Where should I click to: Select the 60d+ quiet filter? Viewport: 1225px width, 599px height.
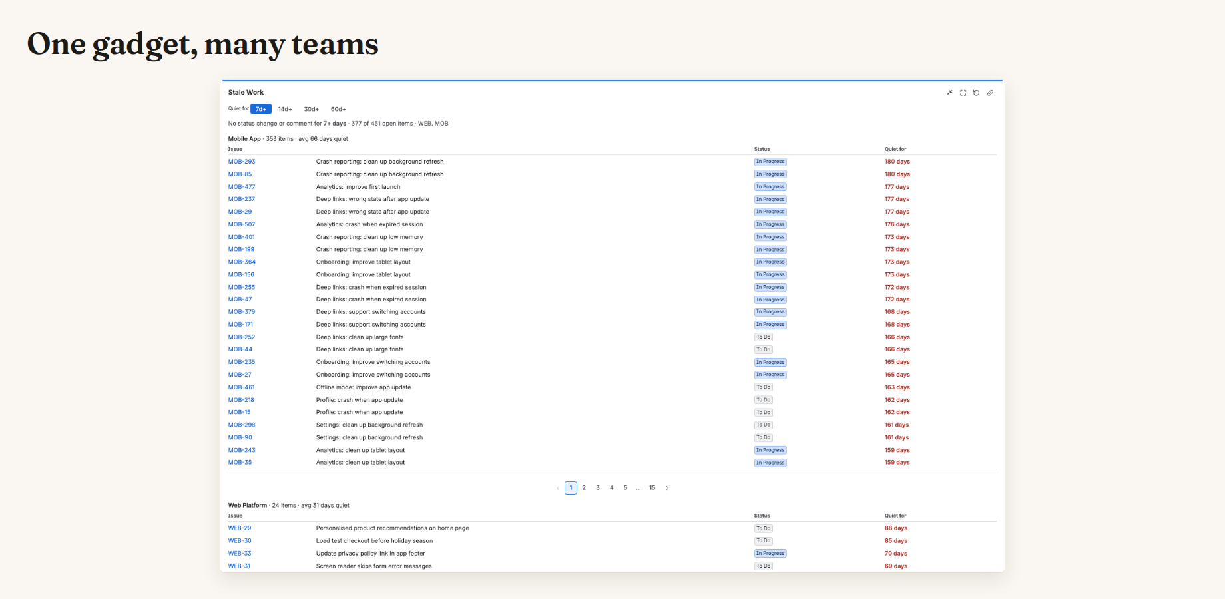(x=338, y=109)
